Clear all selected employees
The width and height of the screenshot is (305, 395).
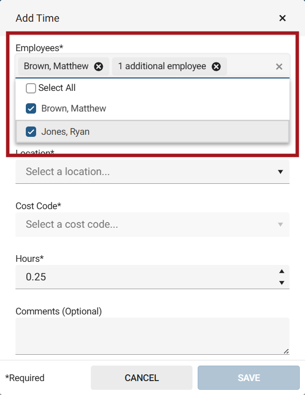[279, 67]
